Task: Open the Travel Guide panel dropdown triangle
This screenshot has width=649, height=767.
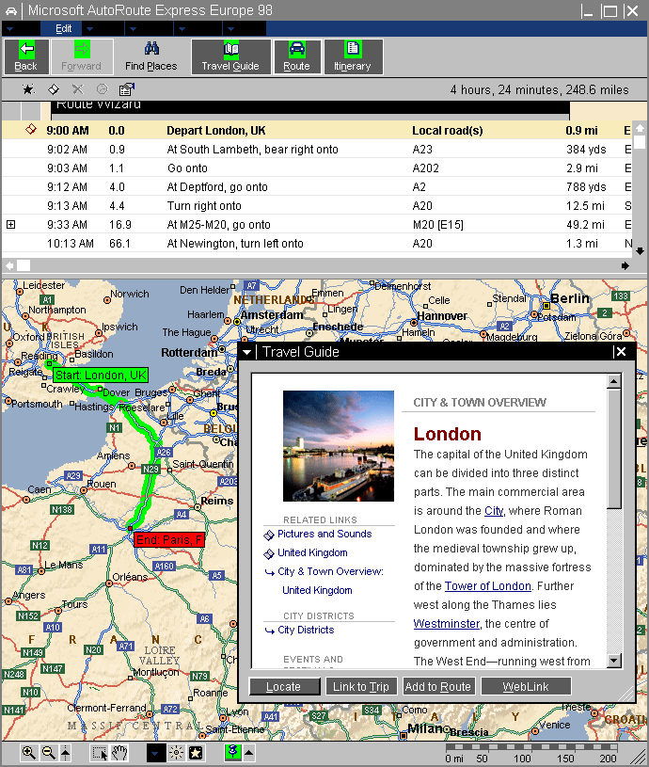Action: [x=246, y=352]
